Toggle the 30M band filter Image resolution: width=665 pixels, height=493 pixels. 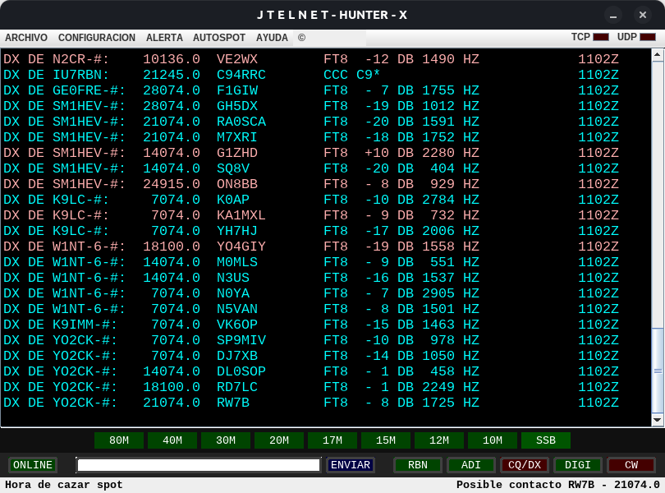(x=226, y=440)
